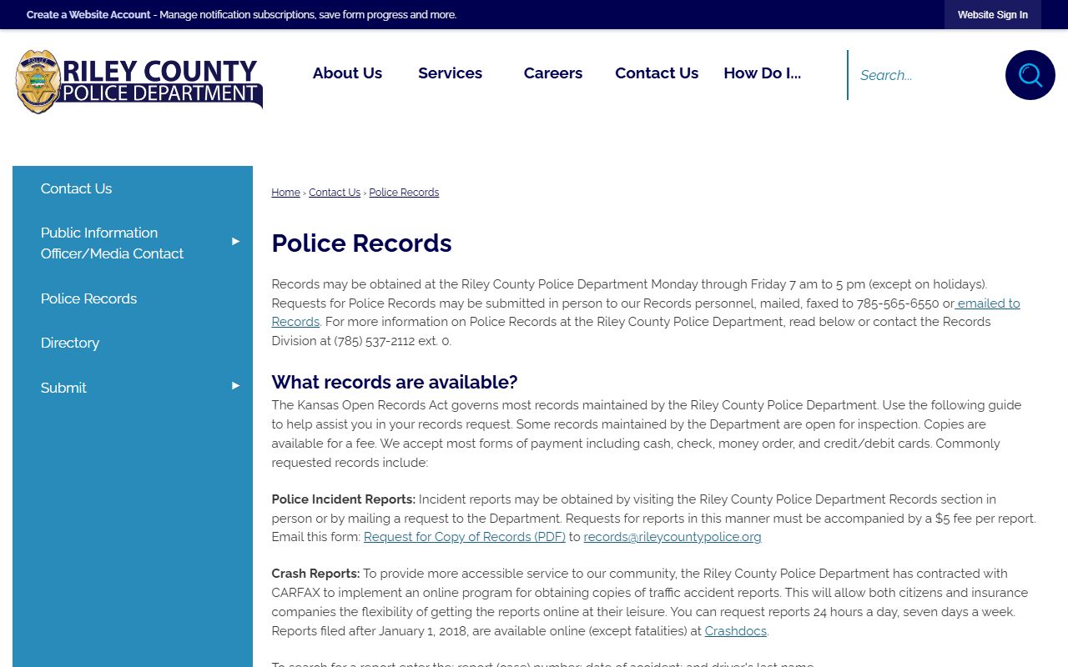Screen dimensions: 1068x667
Task: Click the 'What records are available?' heading
Action: 395,382
